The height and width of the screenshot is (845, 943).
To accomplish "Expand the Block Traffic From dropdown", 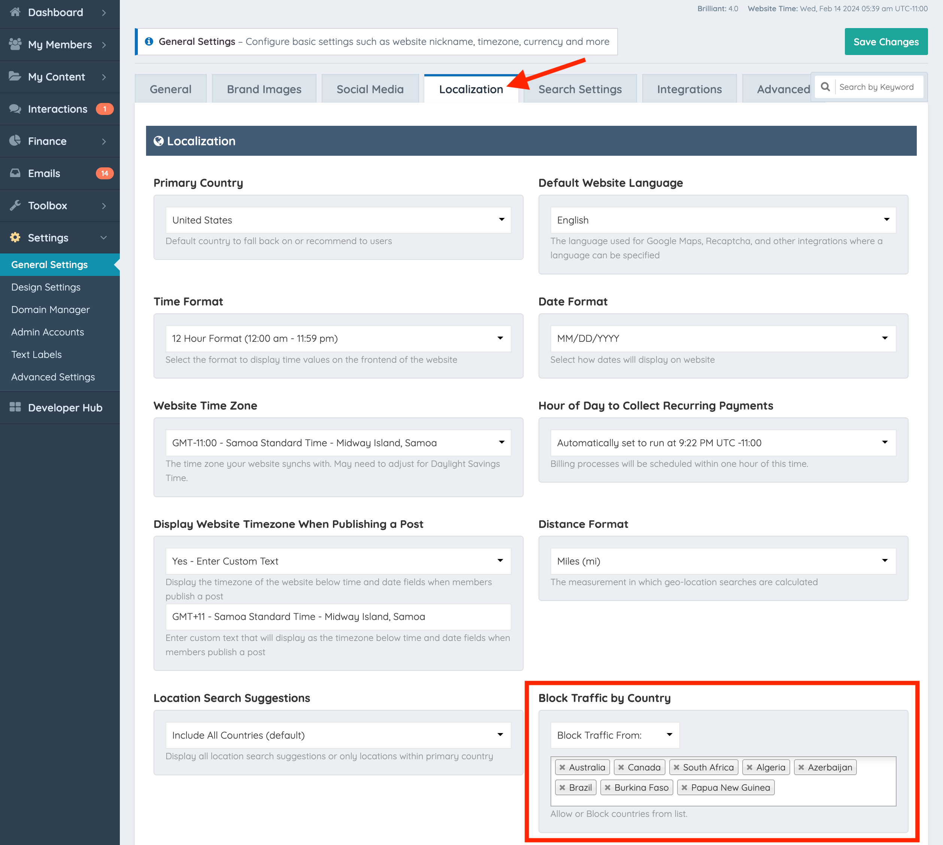I will click(614, 735).
